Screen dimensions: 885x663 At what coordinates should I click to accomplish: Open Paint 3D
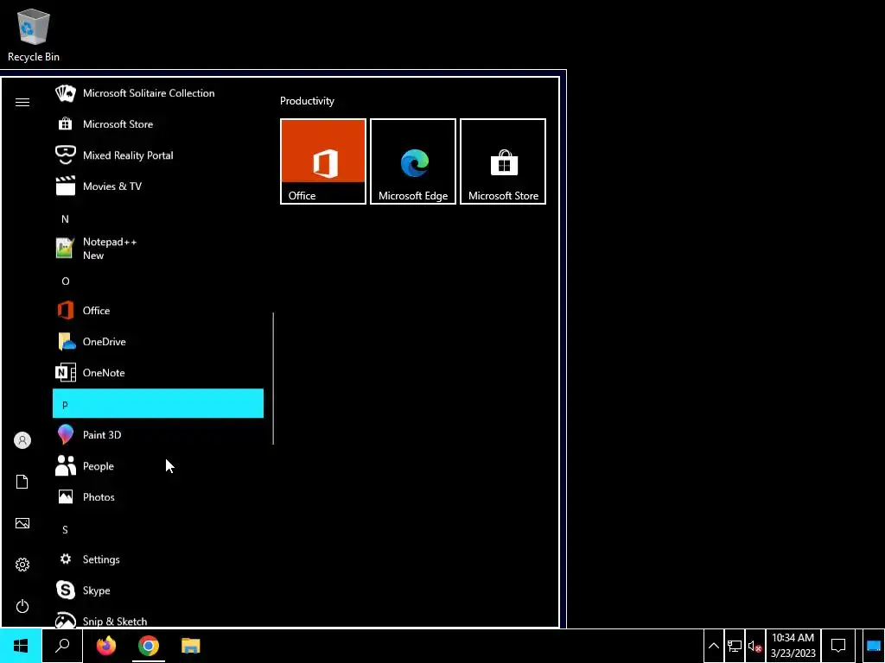tap(158, 435)
